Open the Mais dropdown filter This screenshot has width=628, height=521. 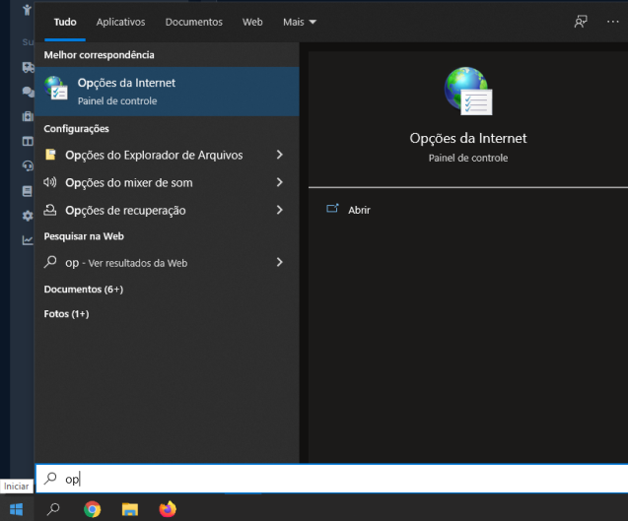pyautogui.click(x=300, y=22)
